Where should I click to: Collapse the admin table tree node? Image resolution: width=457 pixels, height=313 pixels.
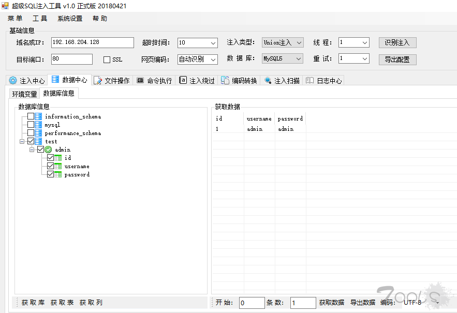32,150
